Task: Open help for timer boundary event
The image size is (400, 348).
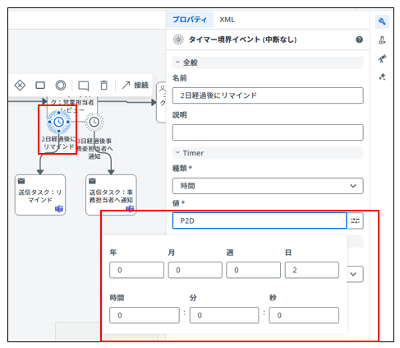Action: (359, 39)
